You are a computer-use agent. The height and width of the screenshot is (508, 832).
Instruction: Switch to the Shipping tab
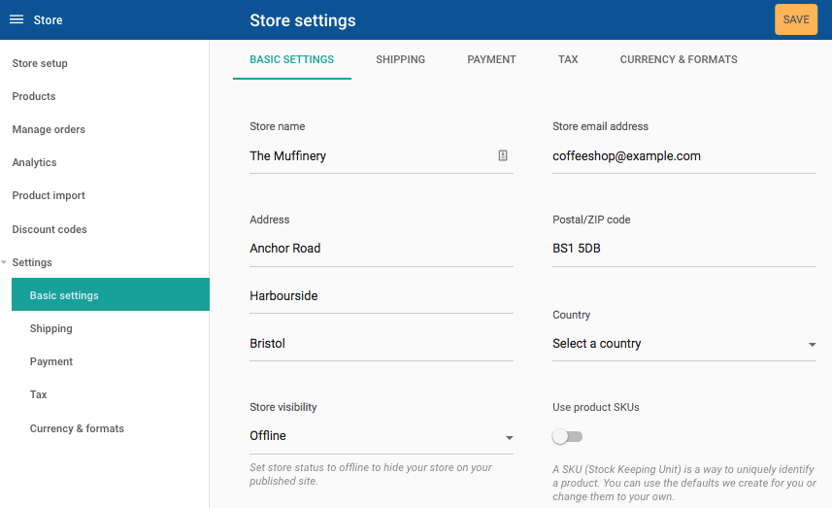tap(401, 59)
